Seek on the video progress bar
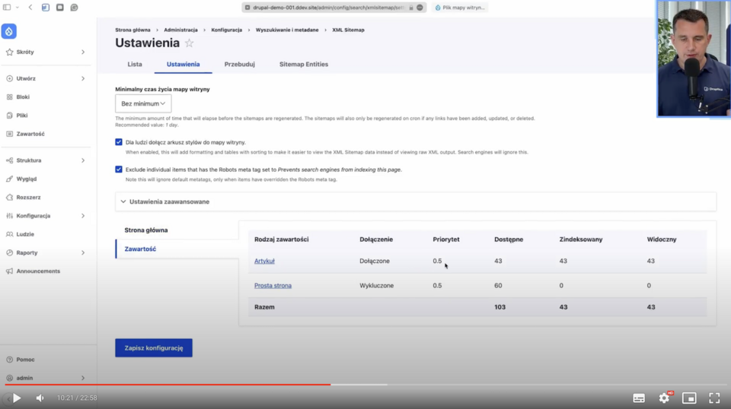The image size is (731, 409). (x=457, y=385)
